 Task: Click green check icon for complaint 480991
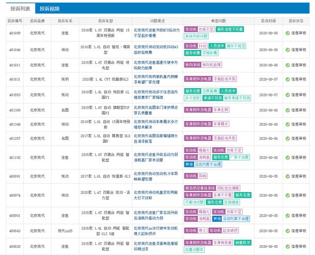tap(287, 176)
